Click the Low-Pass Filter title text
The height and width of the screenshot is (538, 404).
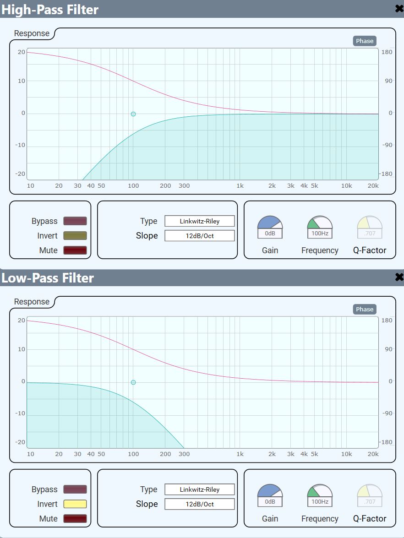(x=47, y=278)
